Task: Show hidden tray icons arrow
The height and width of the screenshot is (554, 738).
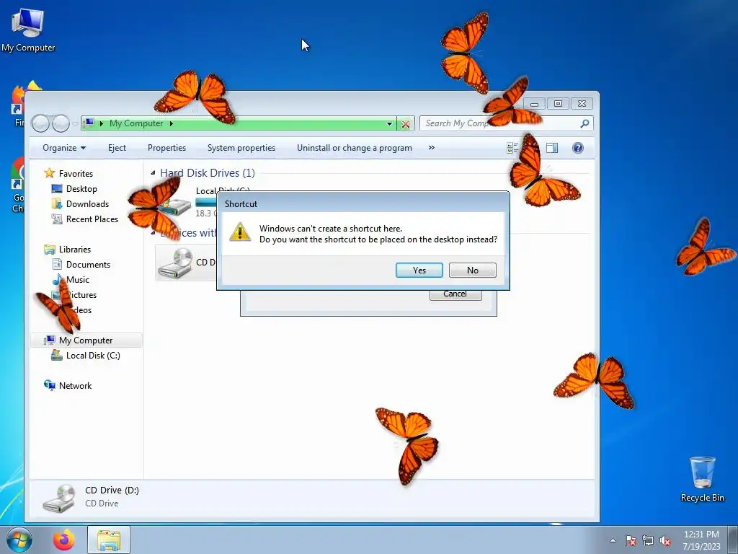Action: click(x=613, y=540)
